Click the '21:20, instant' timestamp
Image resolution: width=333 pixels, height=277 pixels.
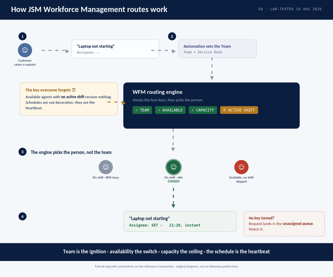coord(185,225)
